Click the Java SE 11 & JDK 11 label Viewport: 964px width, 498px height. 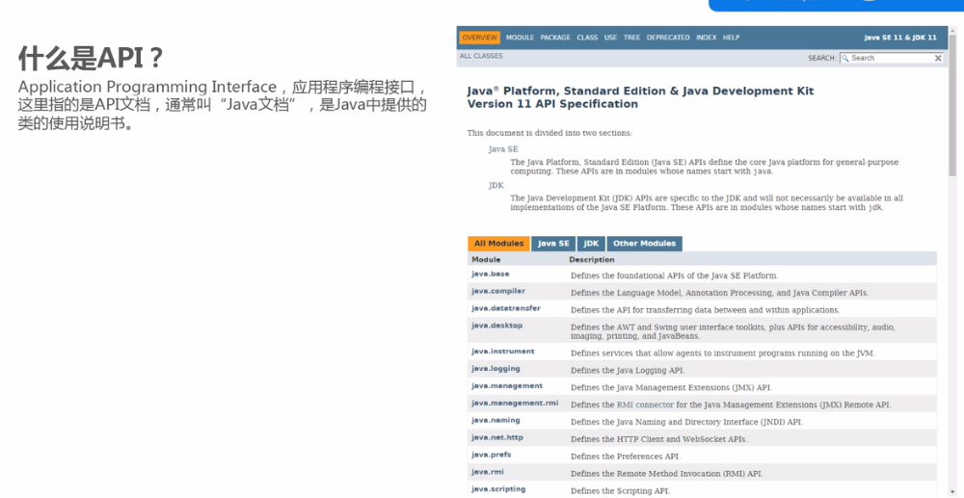(x=900, y=38)
